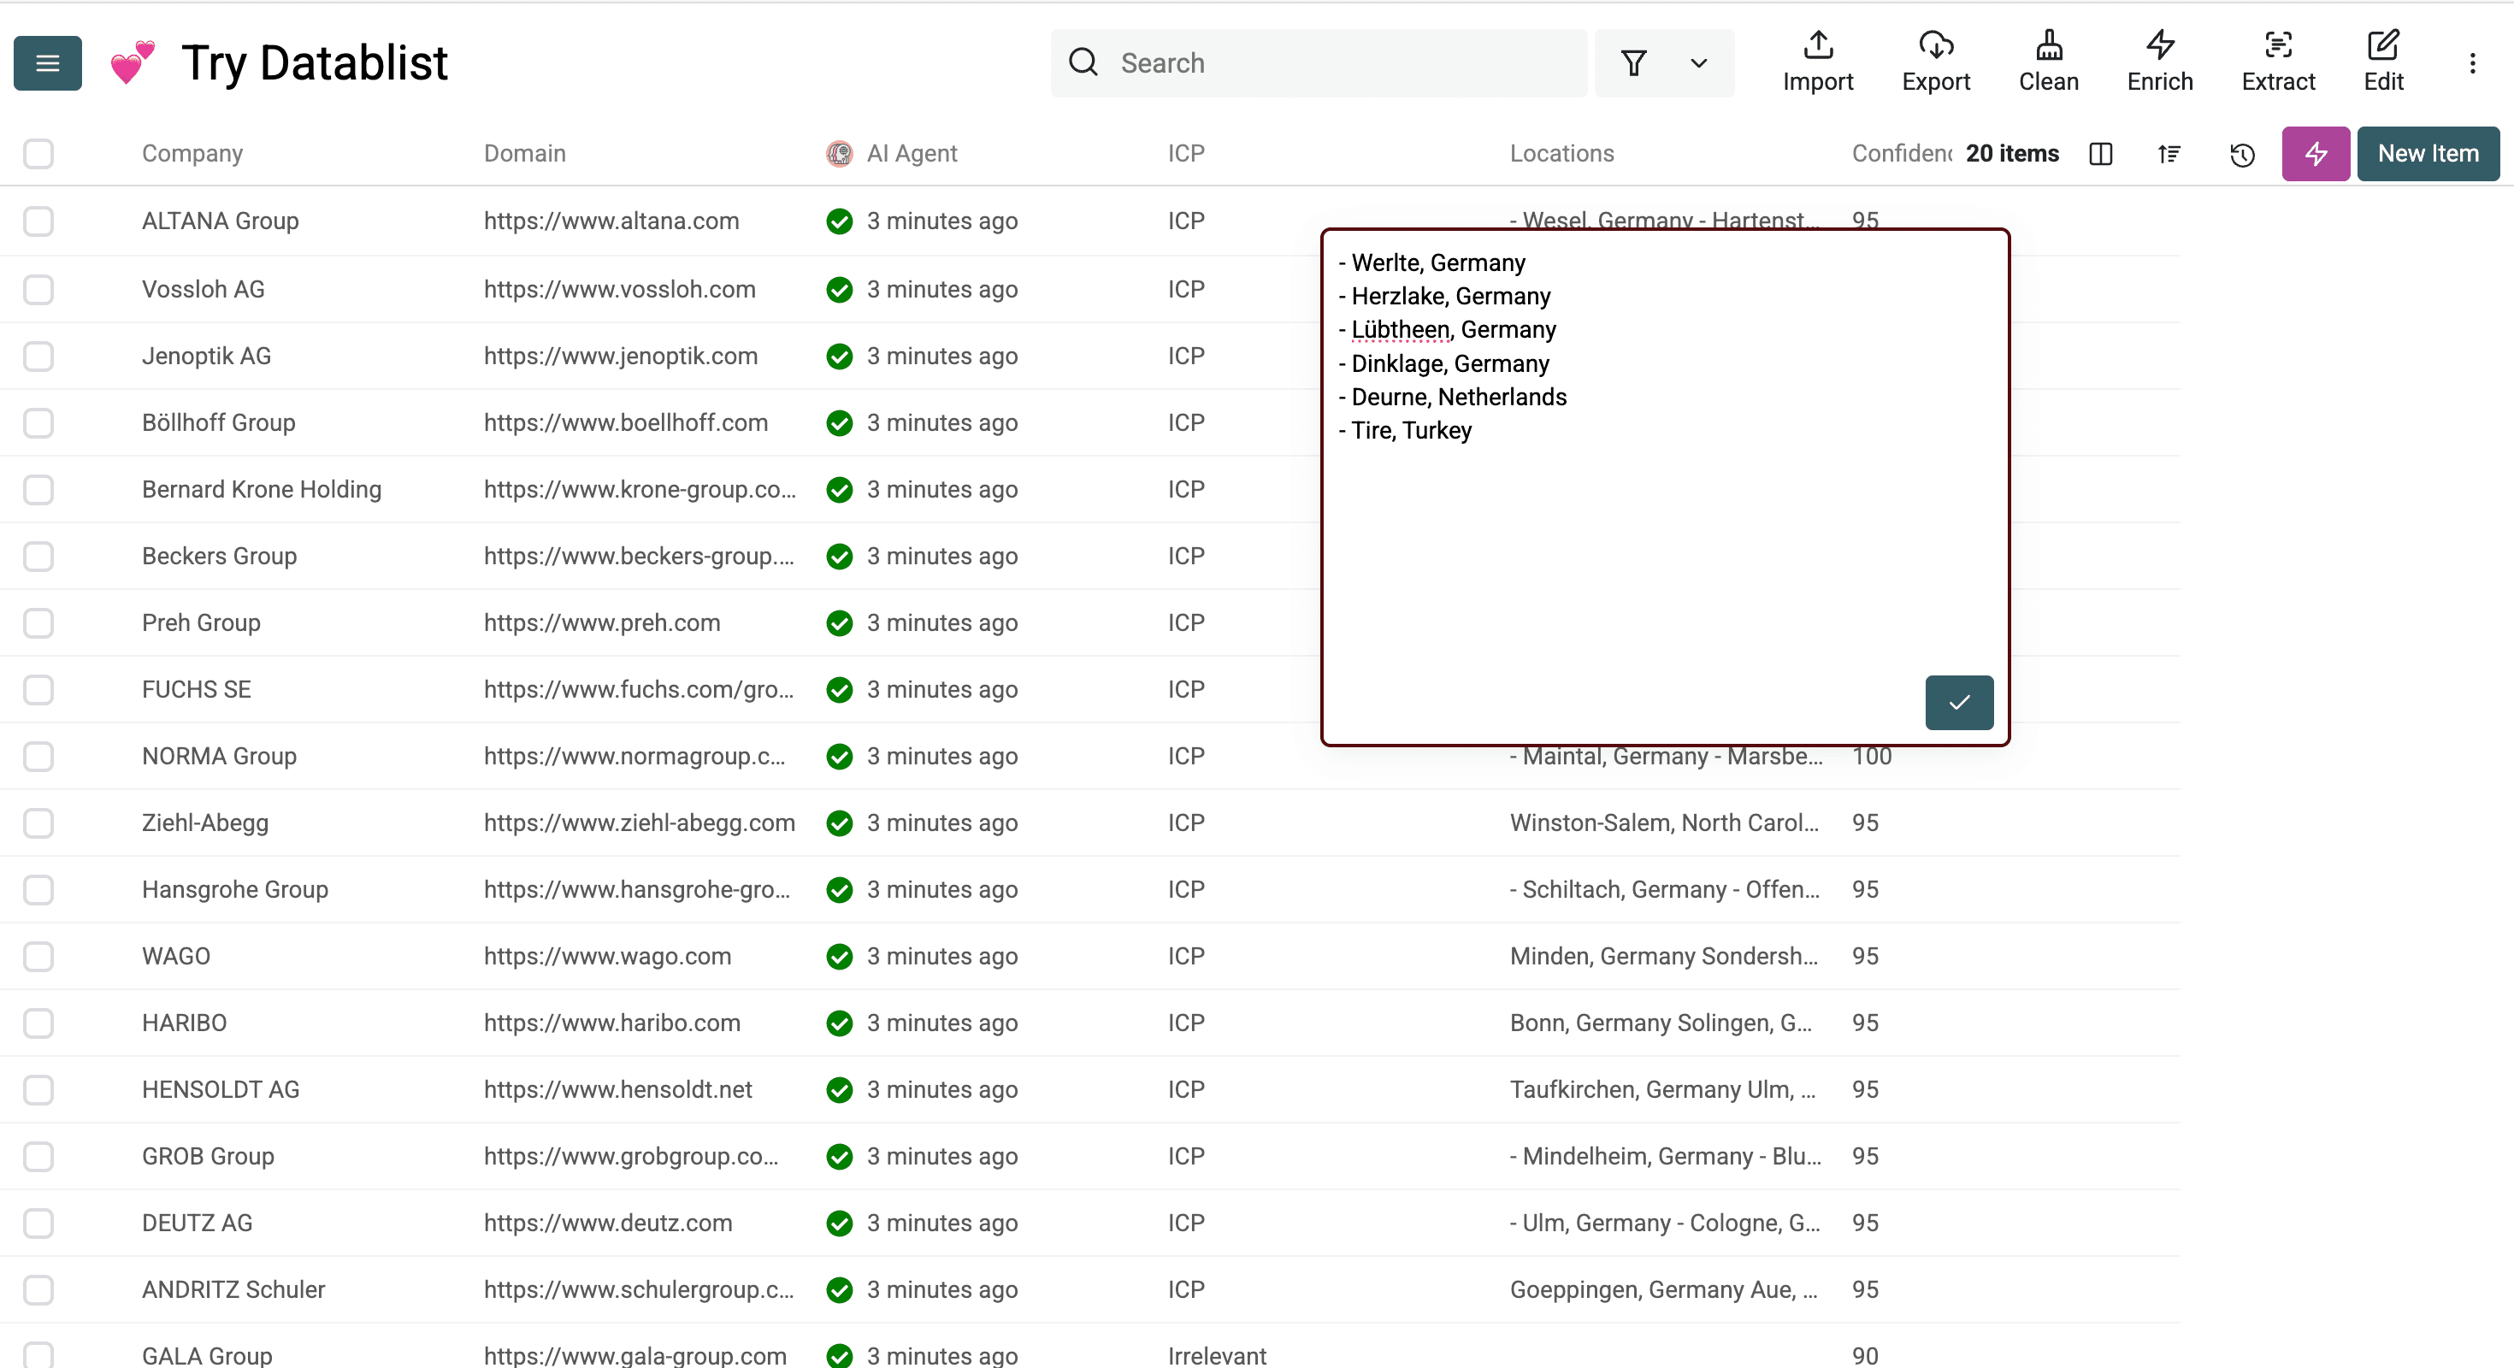Toggle the split panel view icon

click(2100, 154)
